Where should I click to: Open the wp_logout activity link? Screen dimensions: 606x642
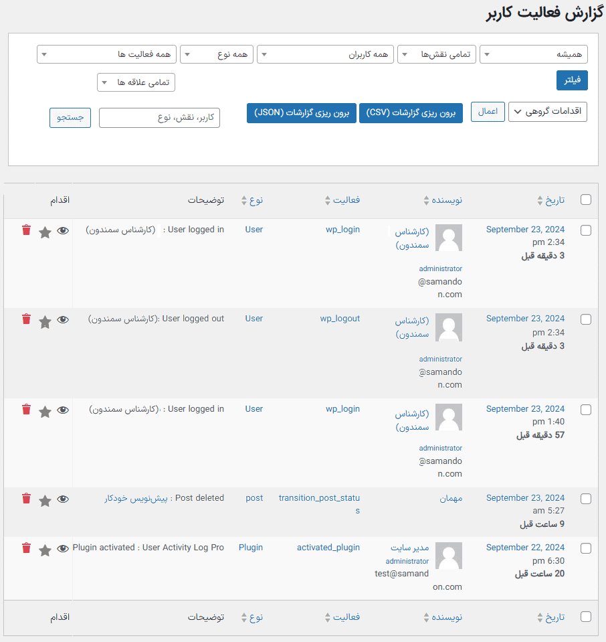tap(340, 319)
